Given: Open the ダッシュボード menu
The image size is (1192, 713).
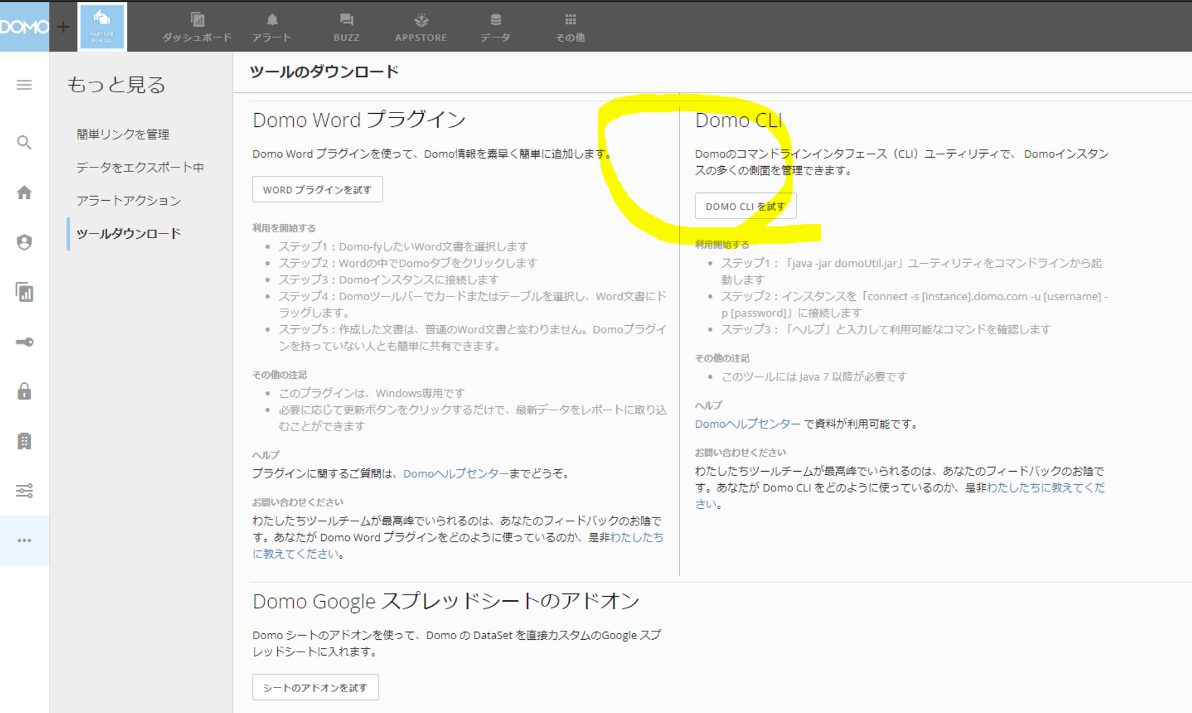Looking at the screenshot, I should coord(197,27).
